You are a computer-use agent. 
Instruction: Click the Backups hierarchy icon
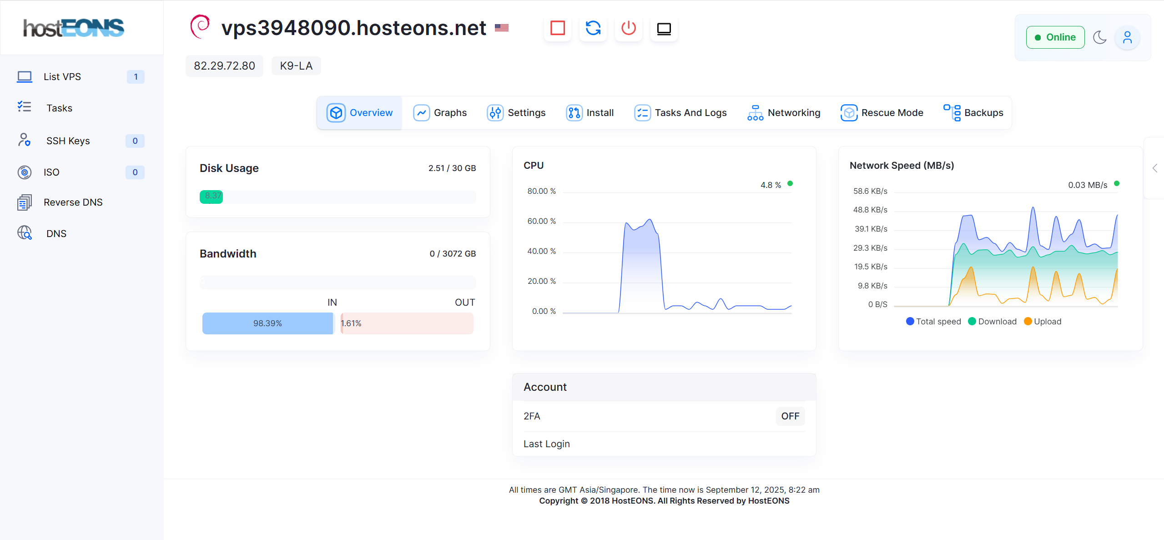point(952,113)
